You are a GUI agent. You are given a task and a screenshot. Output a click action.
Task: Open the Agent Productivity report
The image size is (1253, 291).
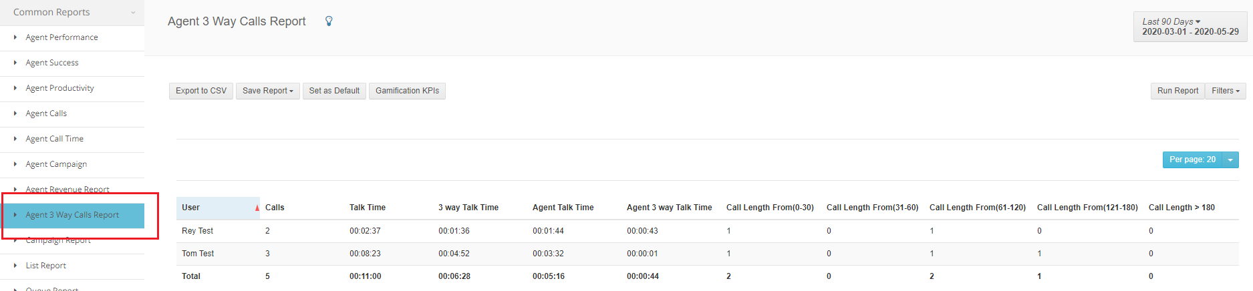coord(59,88)
